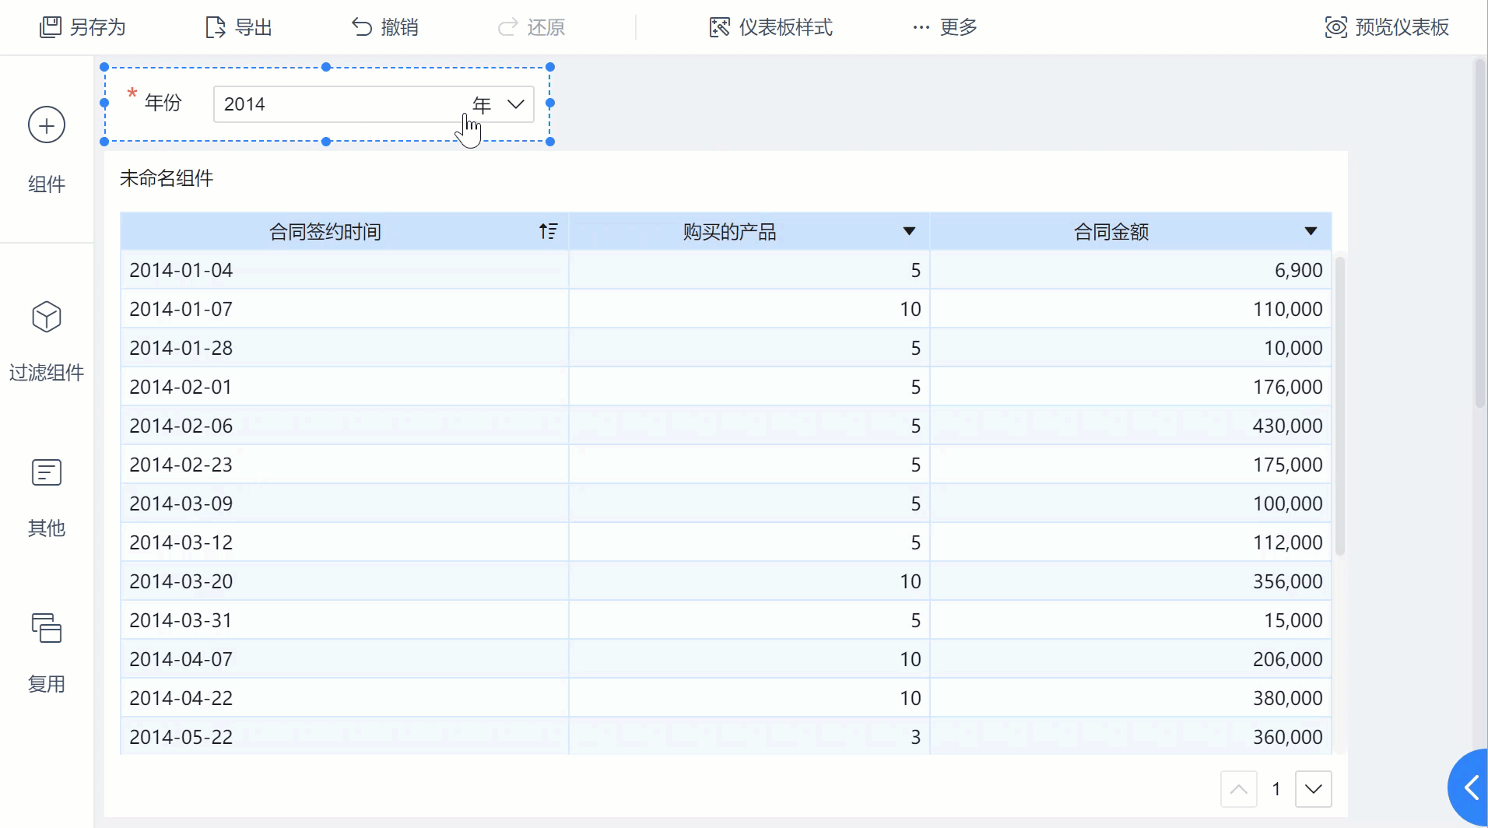Go to the previous table page
This screenshot has width=1488, height=828.
click(1239, 789)
